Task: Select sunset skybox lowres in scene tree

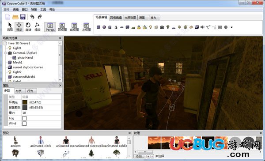Action: tap(28, 67)
